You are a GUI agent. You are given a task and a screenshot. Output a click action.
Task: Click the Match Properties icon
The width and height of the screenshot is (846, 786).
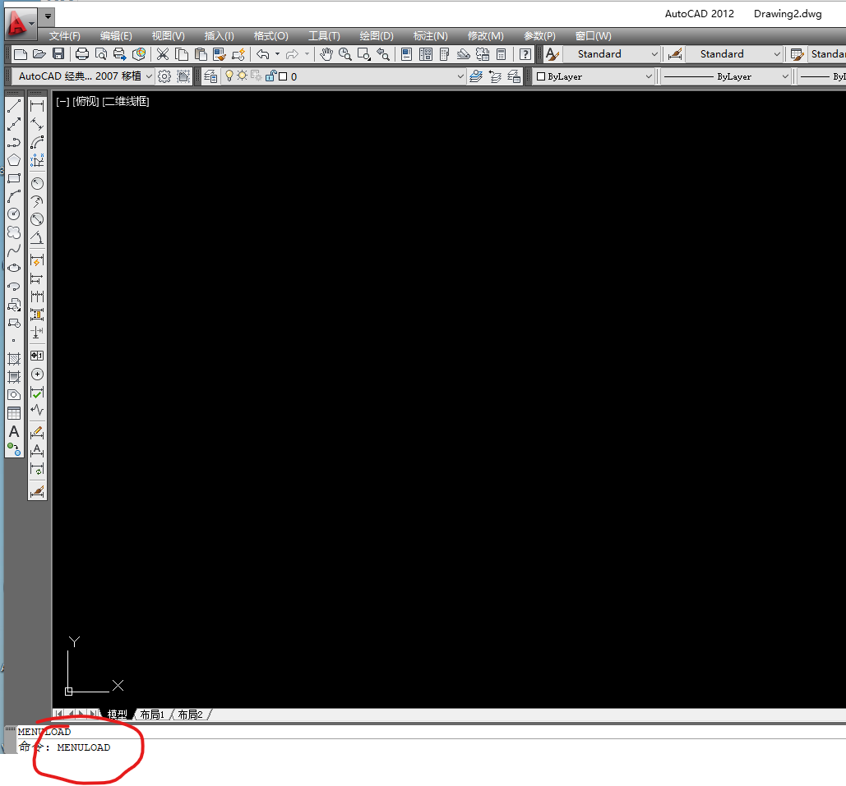(x=220, y=54)
